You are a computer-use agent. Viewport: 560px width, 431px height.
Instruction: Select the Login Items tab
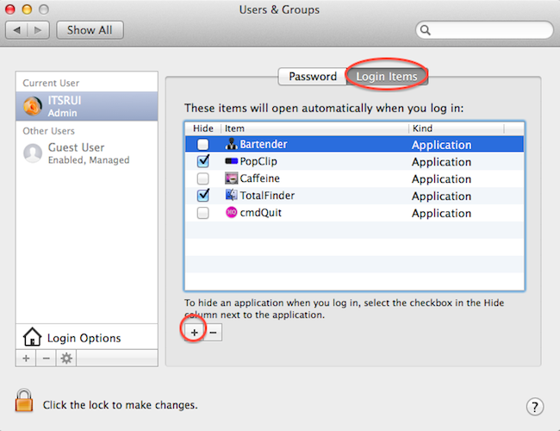[x=387, y=77]
